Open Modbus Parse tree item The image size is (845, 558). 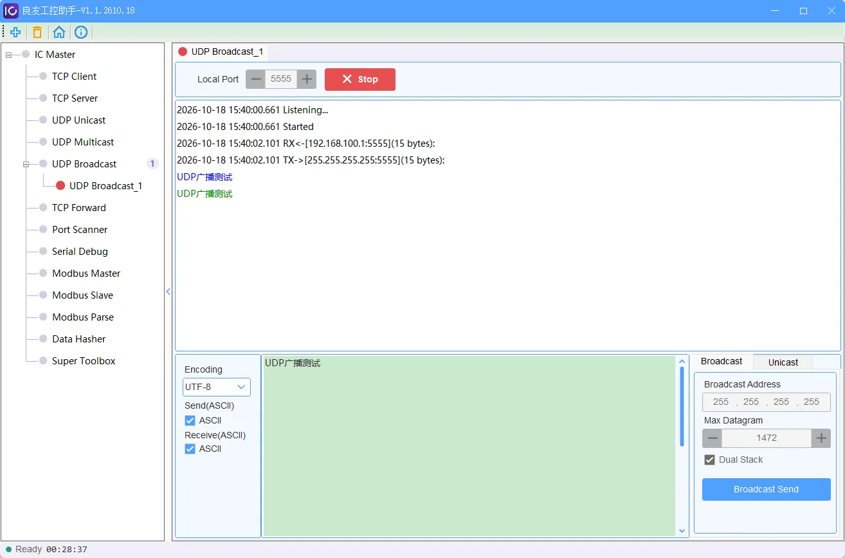(x=83, y=317)
